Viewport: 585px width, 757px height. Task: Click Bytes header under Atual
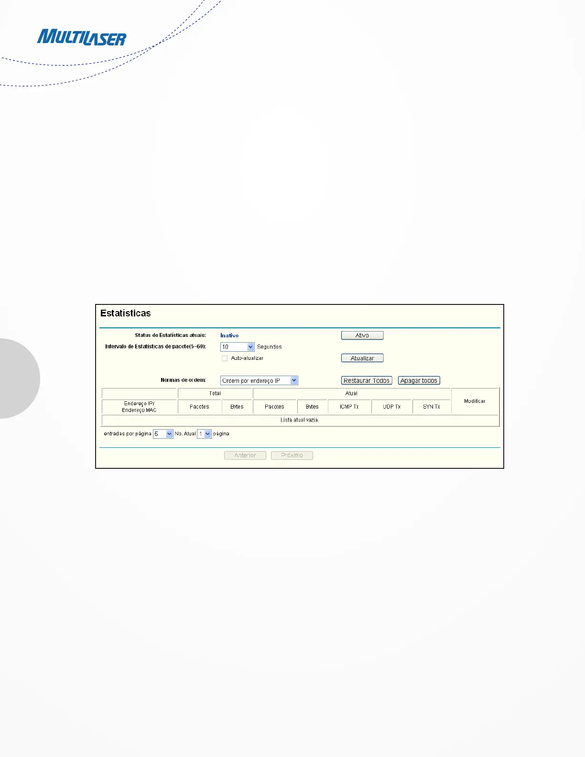312,407
